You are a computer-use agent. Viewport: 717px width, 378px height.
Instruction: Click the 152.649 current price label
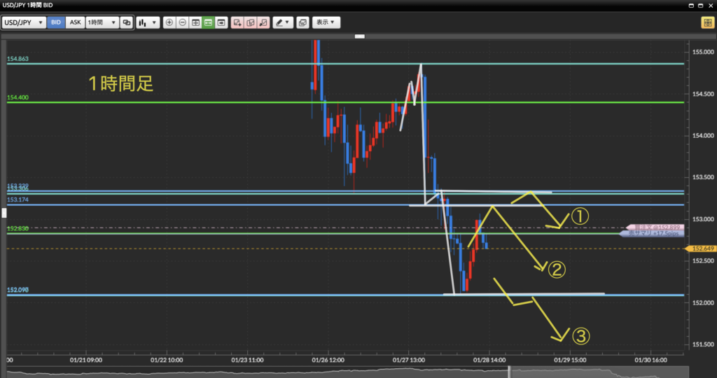tap(702, 248)
